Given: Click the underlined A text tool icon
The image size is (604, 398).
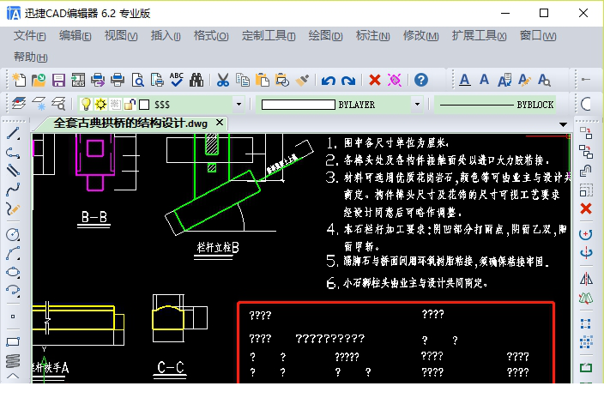Looking at the screenshot, I should [x=465, y=80].
